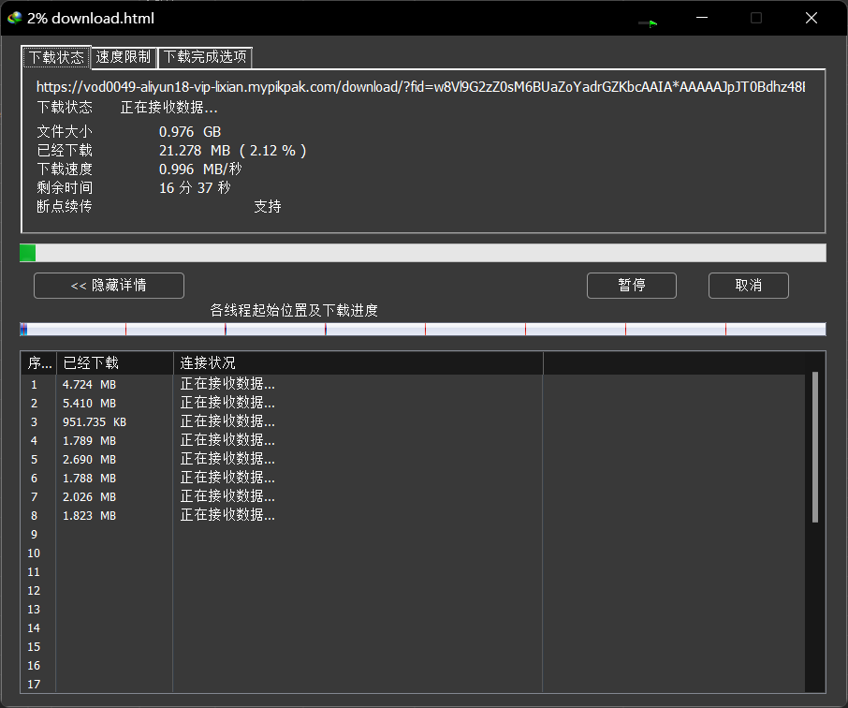The height and width of the screenshot is (708, 848).
Task: Click the connection list vertical scrollbar
Action: click(x=815, y=447)
